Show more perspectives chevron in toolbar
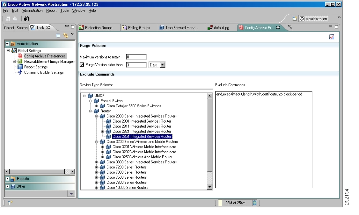Screen dimensions: 359x215 (339, 18)
